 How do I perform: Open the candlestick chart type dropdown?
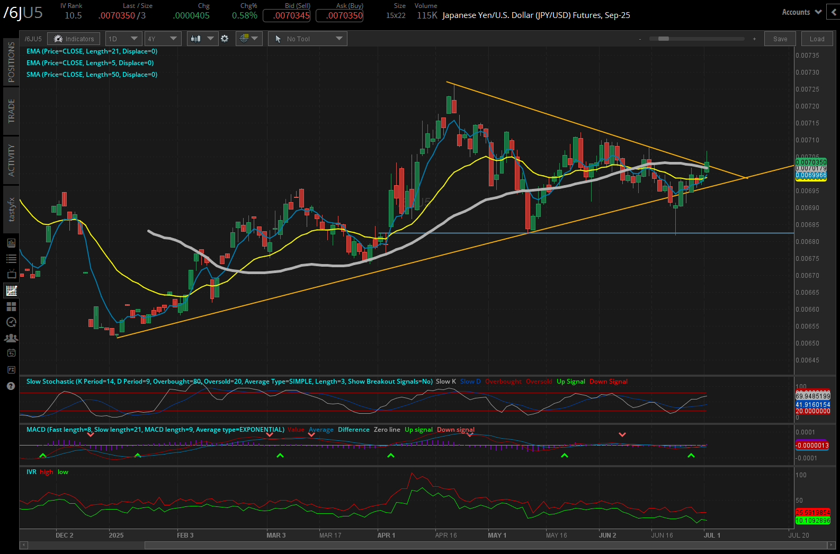tap(202, 39)
